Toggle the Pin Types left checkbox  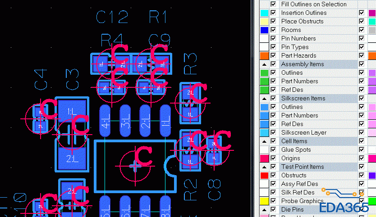point(273,47)
